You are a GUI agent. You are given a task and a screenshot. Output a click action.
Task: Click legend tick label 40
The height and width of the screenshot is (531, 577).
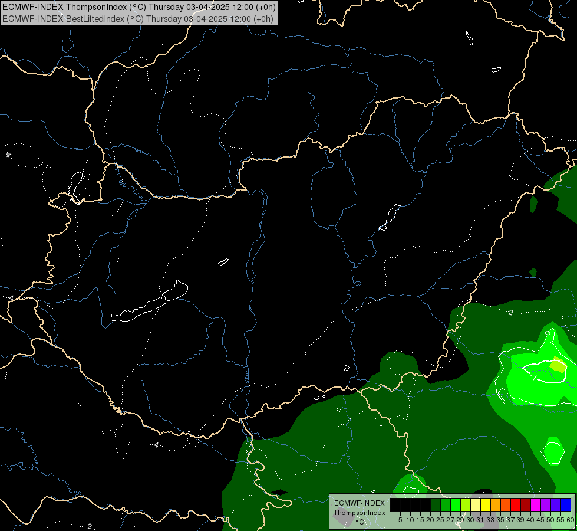tap(530, 520)
